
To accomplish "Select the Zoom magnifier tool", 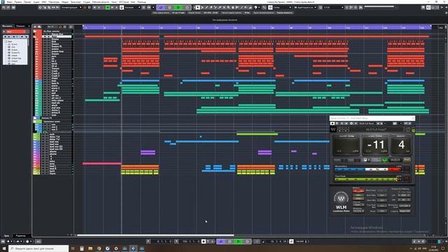I will click(x=228, y=8).
